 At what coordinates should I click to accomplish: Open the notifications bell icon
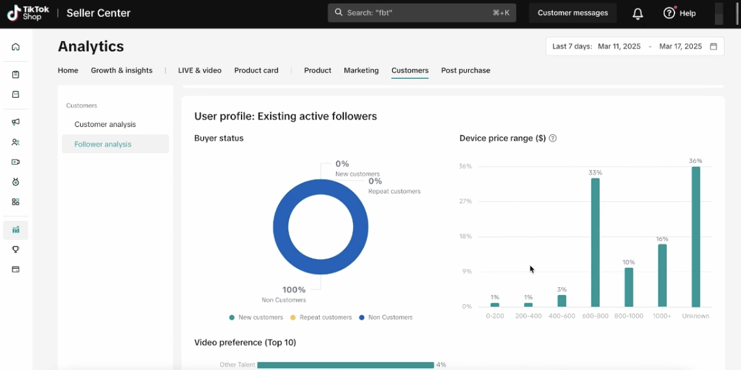(x=637, y=14)
